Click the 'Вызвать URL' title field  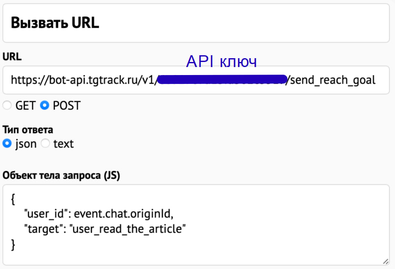click(x=195, y=23)
